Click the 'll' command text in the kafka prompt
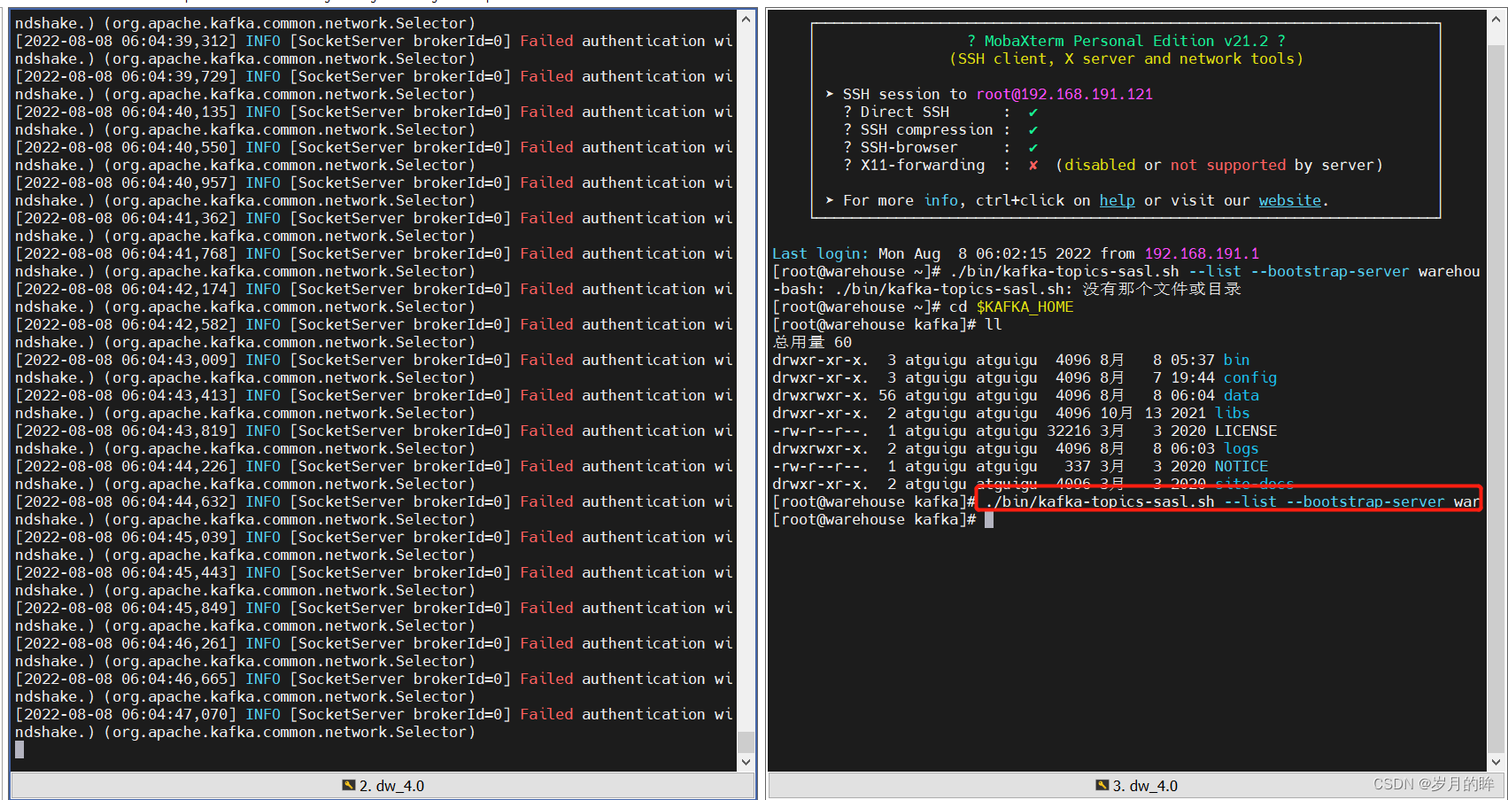Screen dimensions: 1508x800 [x=994, y=324]
